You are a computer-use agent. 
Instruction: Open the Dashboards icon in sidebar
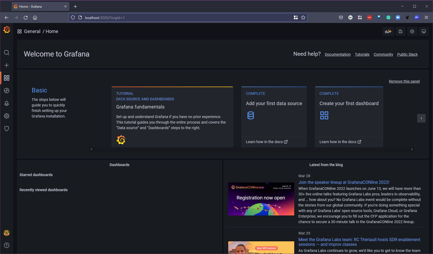tap(7, 78)
